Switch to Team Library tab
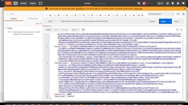The image size is (188, 105). tap(100, 3)
